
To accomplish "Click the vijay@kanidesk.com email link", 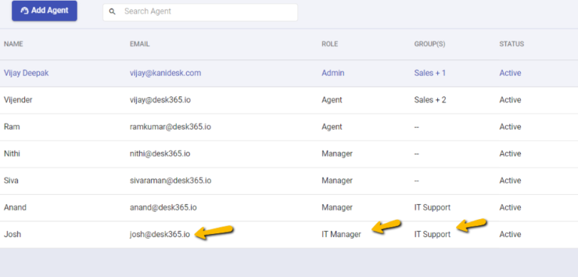I will [166, 73].
